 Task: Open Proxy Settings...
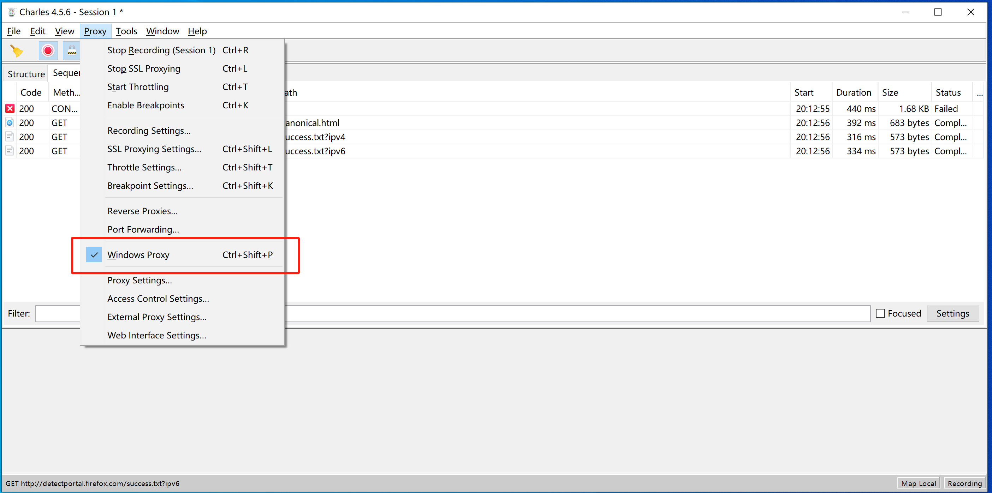(183, 281)
